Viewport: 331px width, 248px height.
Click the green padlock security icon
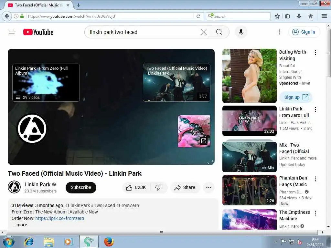coord(22,16)
